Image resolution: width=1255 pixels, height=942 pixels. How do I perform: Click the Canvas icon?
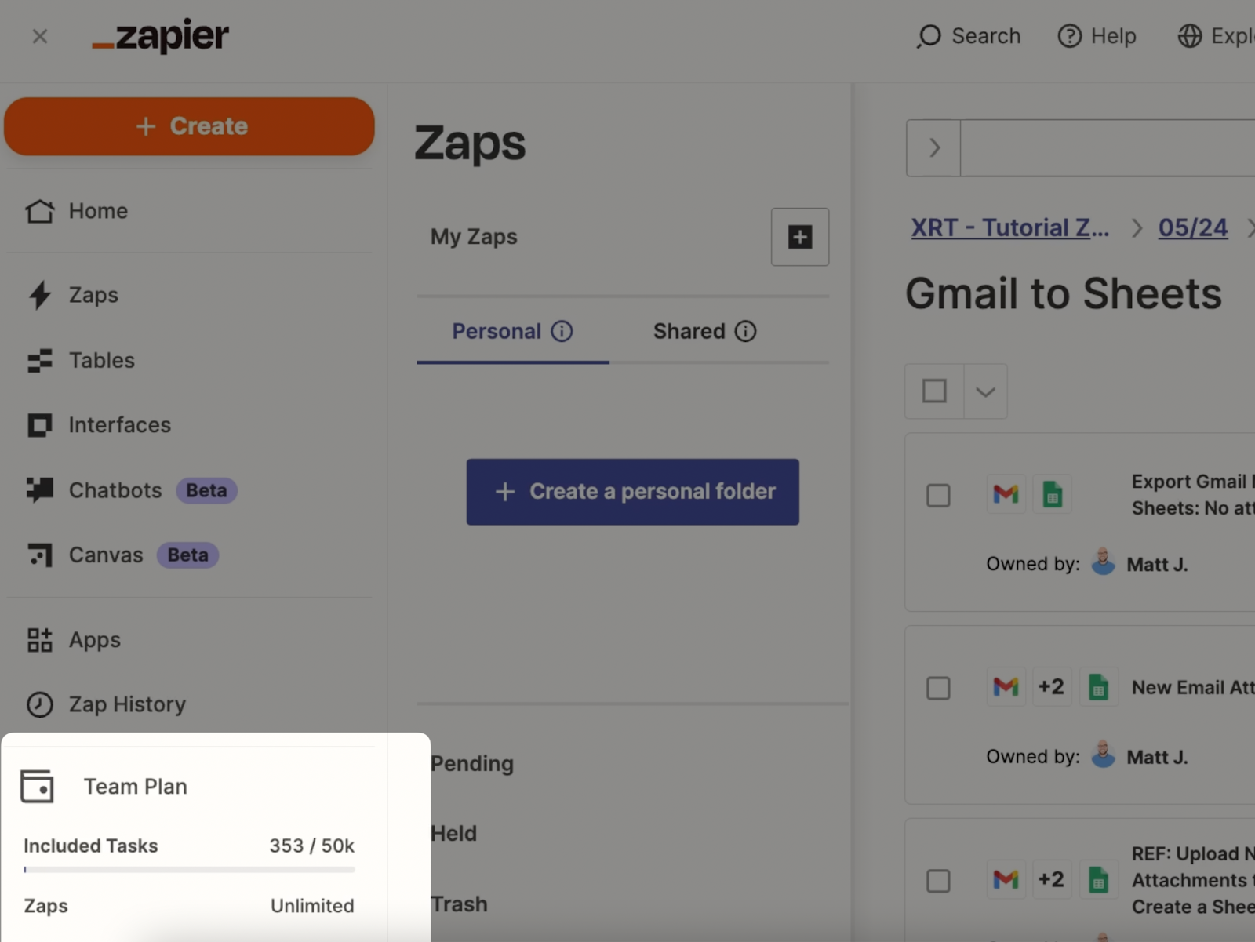[40, 555]
